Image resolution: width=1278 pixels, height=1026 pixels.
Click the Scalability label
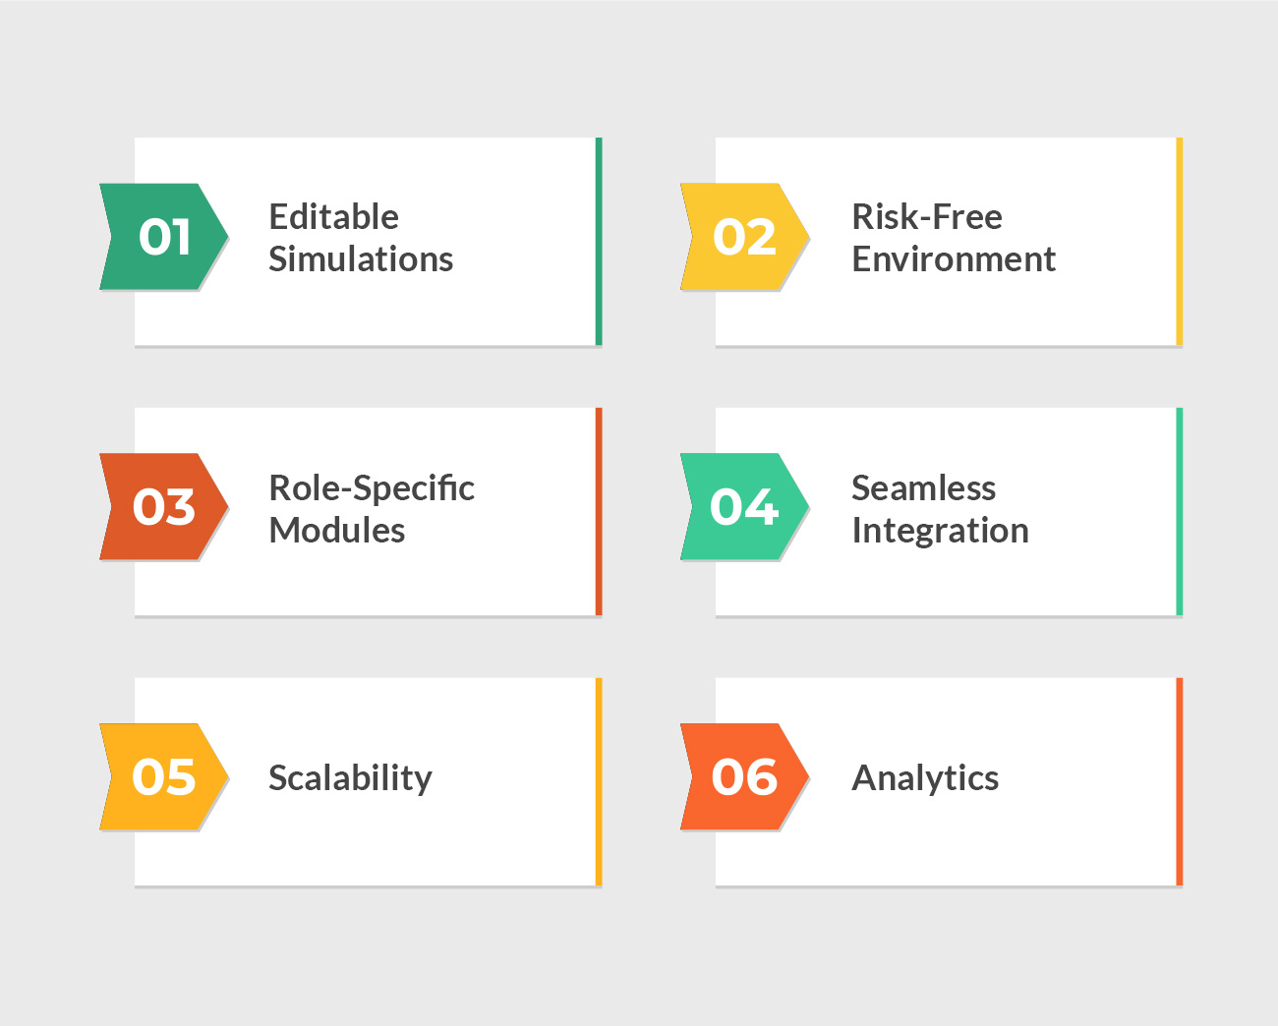point(350,778)
